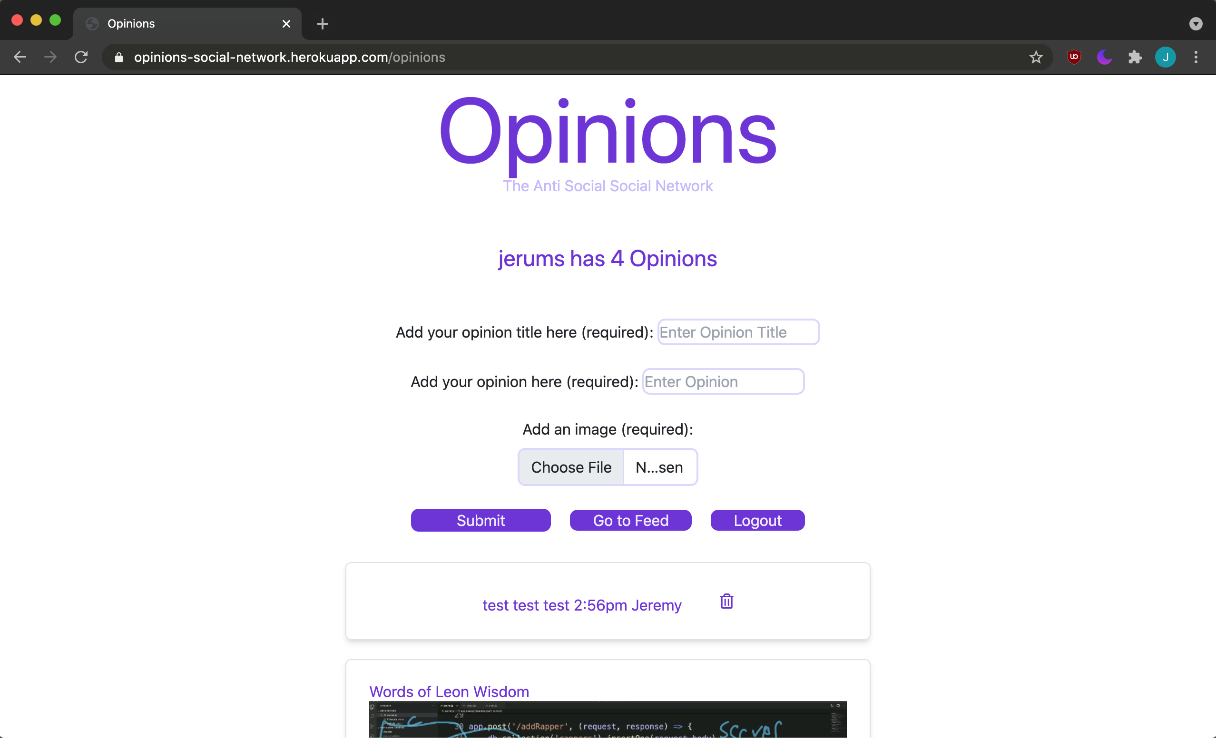Click the Enter Opinion Title input field
The height and width of the screenshot is (738, 1216).
point(737,331)
